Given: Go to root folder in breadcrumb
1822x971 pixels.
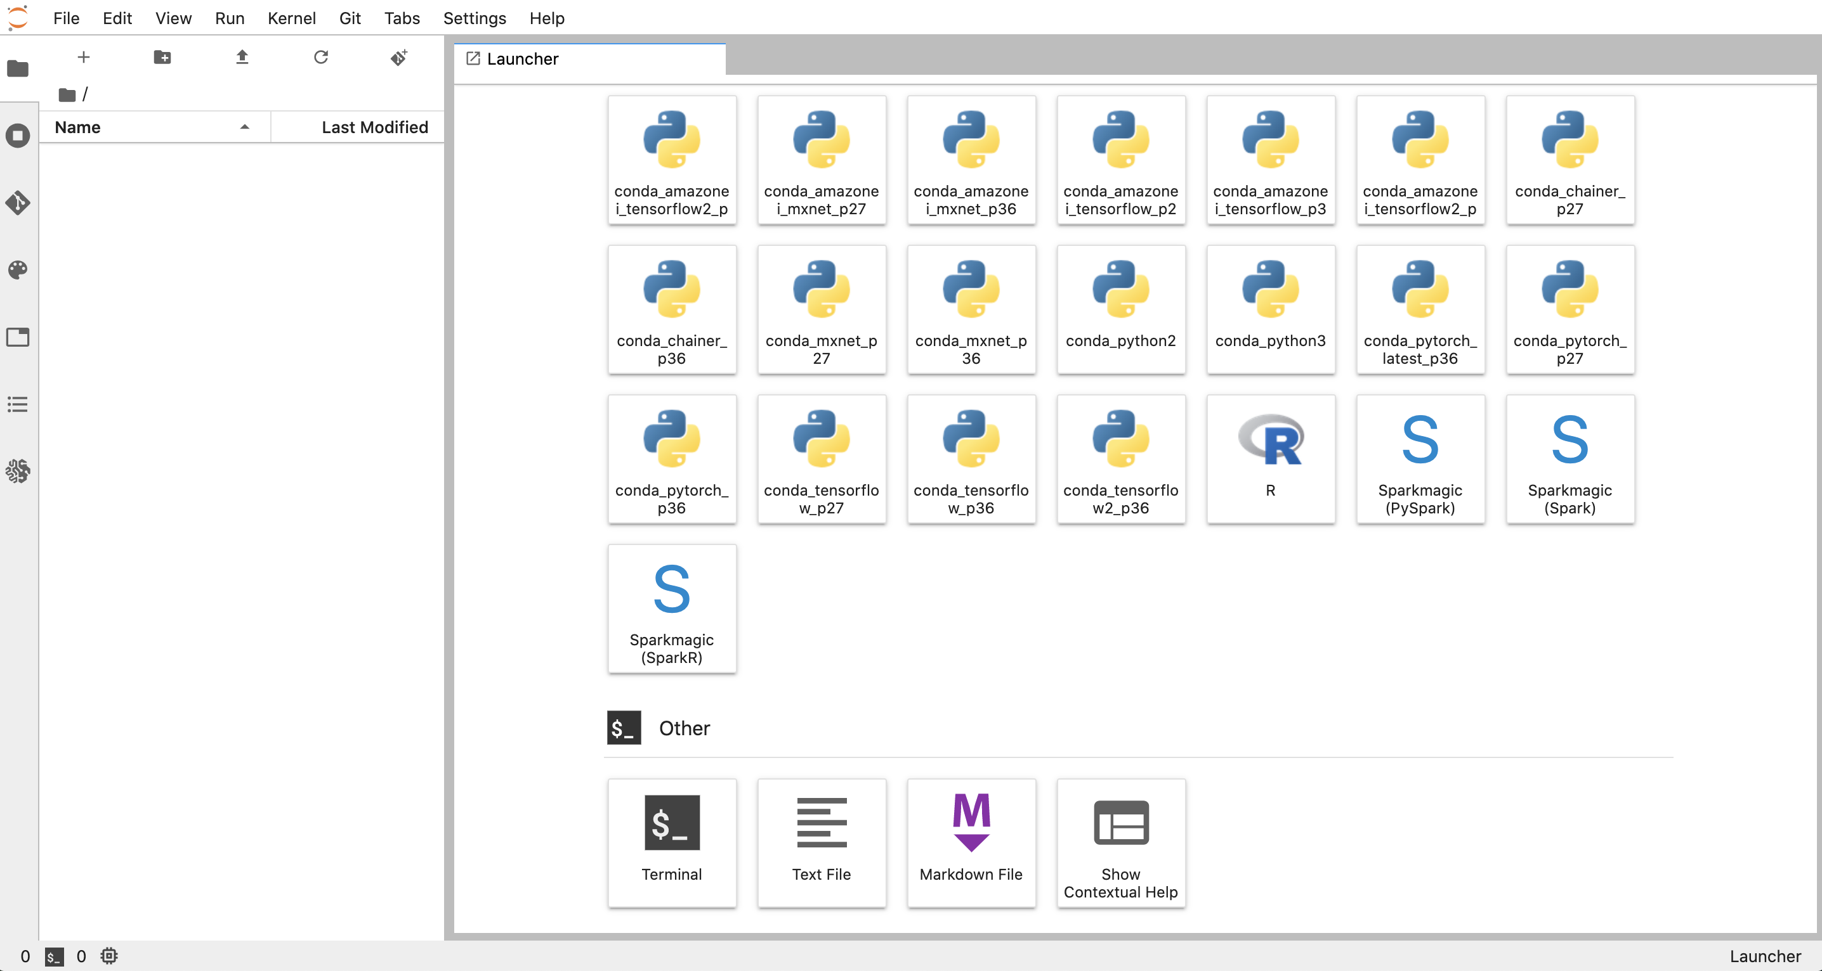Looking at the screenshot, I should click(x=67, y=94).
